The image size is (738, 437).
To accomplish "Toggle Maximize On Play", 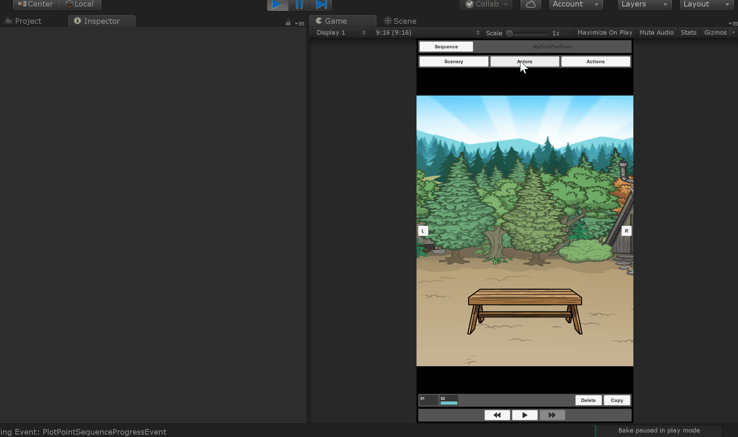I will pos(605,33).
